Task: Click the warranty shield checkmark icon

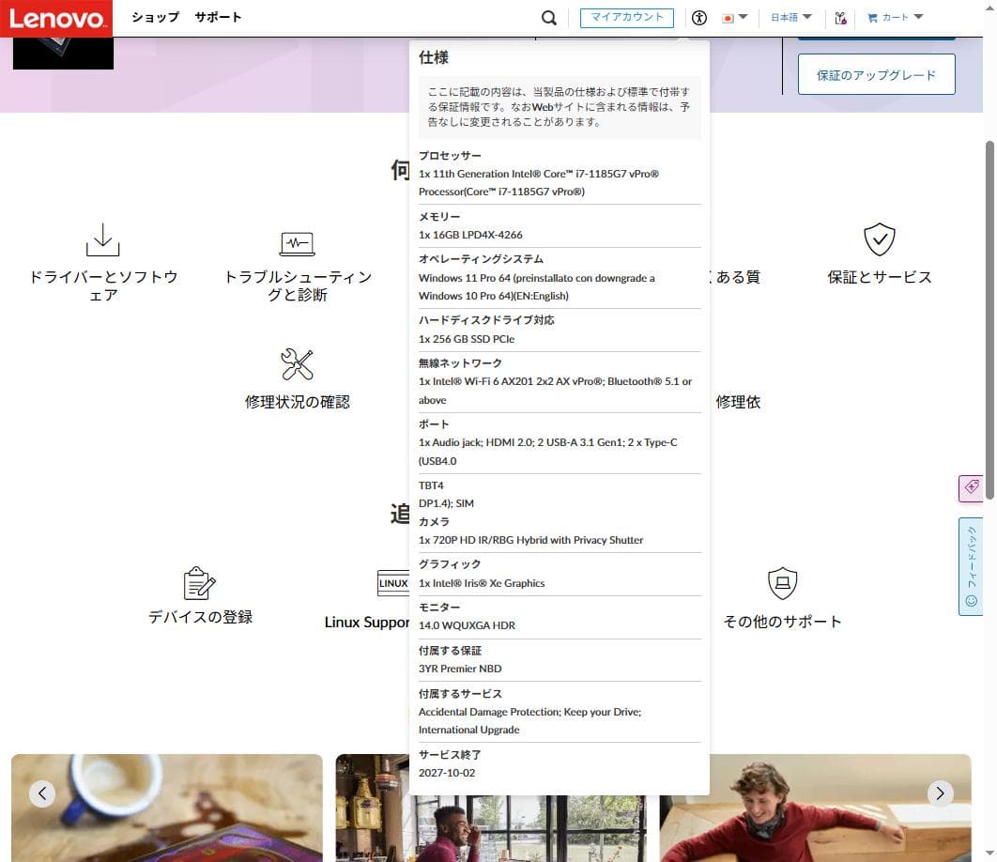Action: tap(879, 240)
